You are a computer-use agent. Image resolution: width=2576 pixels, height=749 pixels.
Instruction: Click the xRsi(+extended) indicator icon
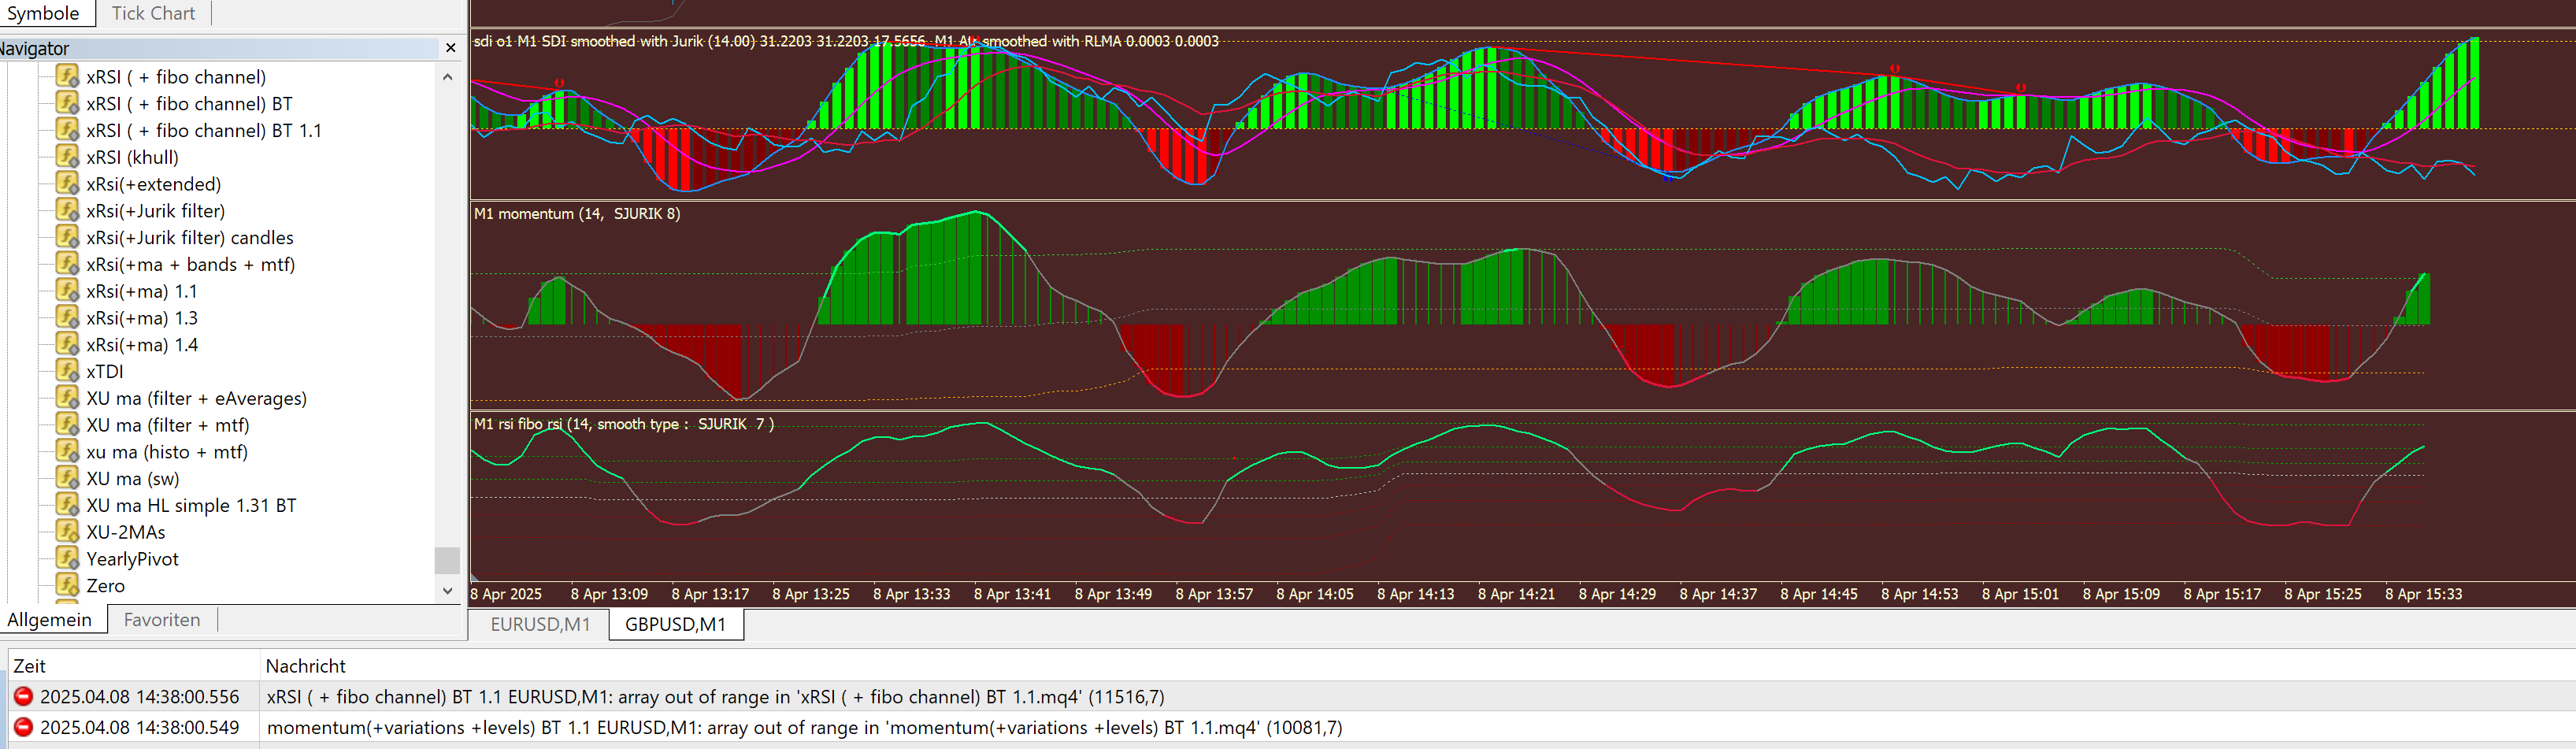(67, 183)
